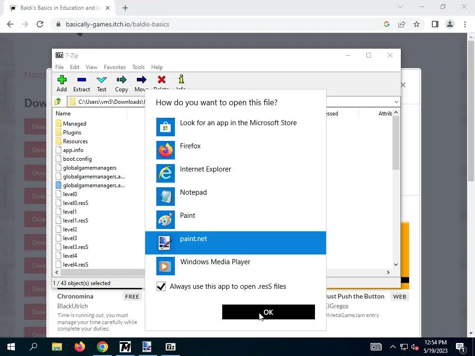475x356 pixels.
Task: Open the 7-Zip View menu
Action: (x=91, y=67)
